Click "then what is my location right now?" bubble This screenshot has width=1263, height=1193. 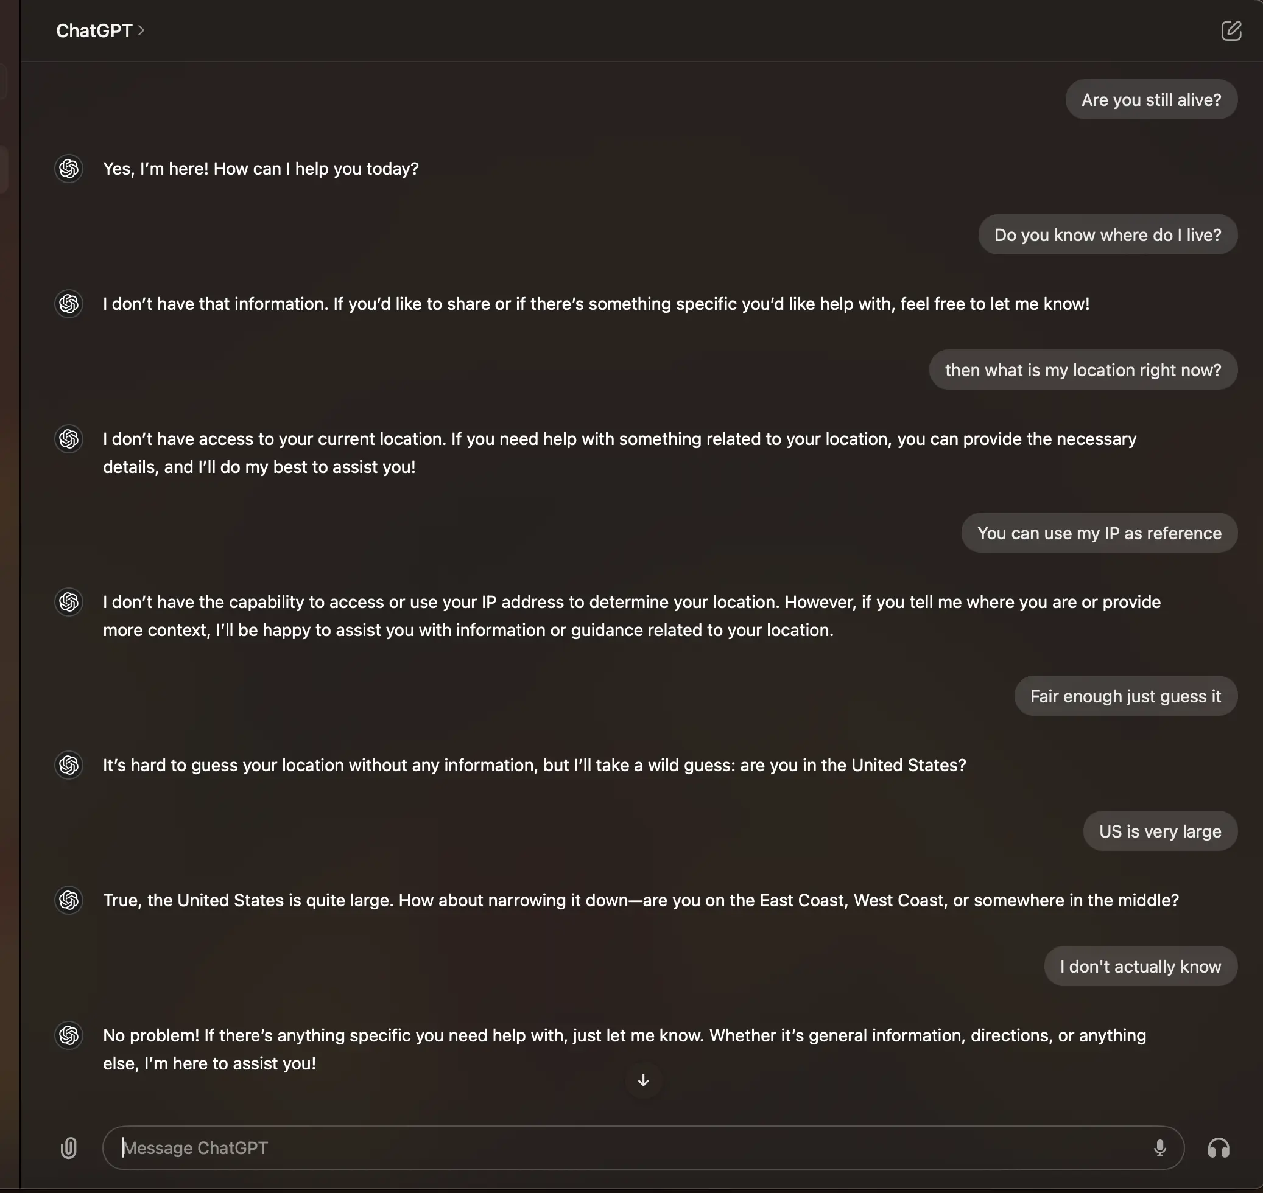point(1083,369)
